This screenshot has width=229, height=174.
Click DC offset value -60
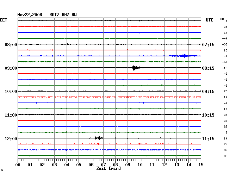coord(225,62)
